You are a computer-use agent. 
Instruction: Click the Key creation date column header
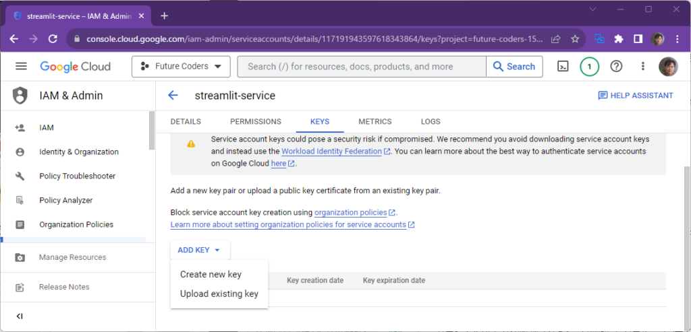point(315,281)
